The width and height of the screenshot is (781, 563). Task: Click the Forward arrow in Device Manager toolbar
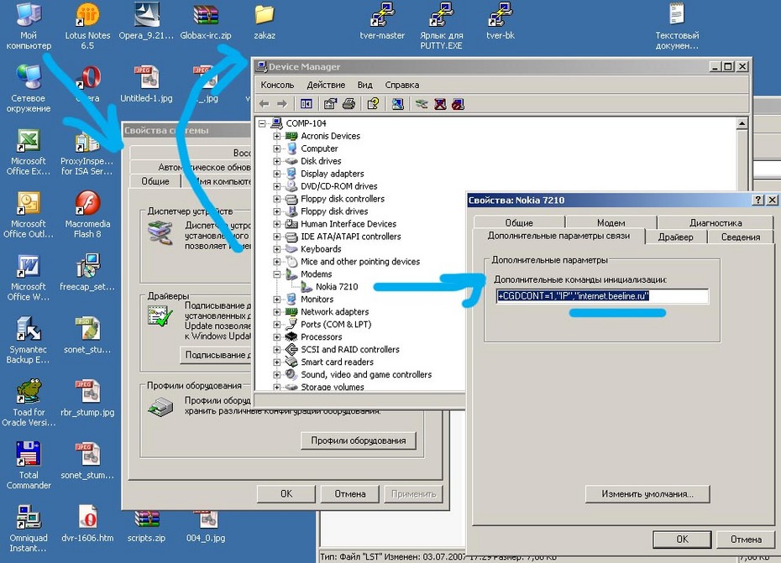[x=282, y=103]
